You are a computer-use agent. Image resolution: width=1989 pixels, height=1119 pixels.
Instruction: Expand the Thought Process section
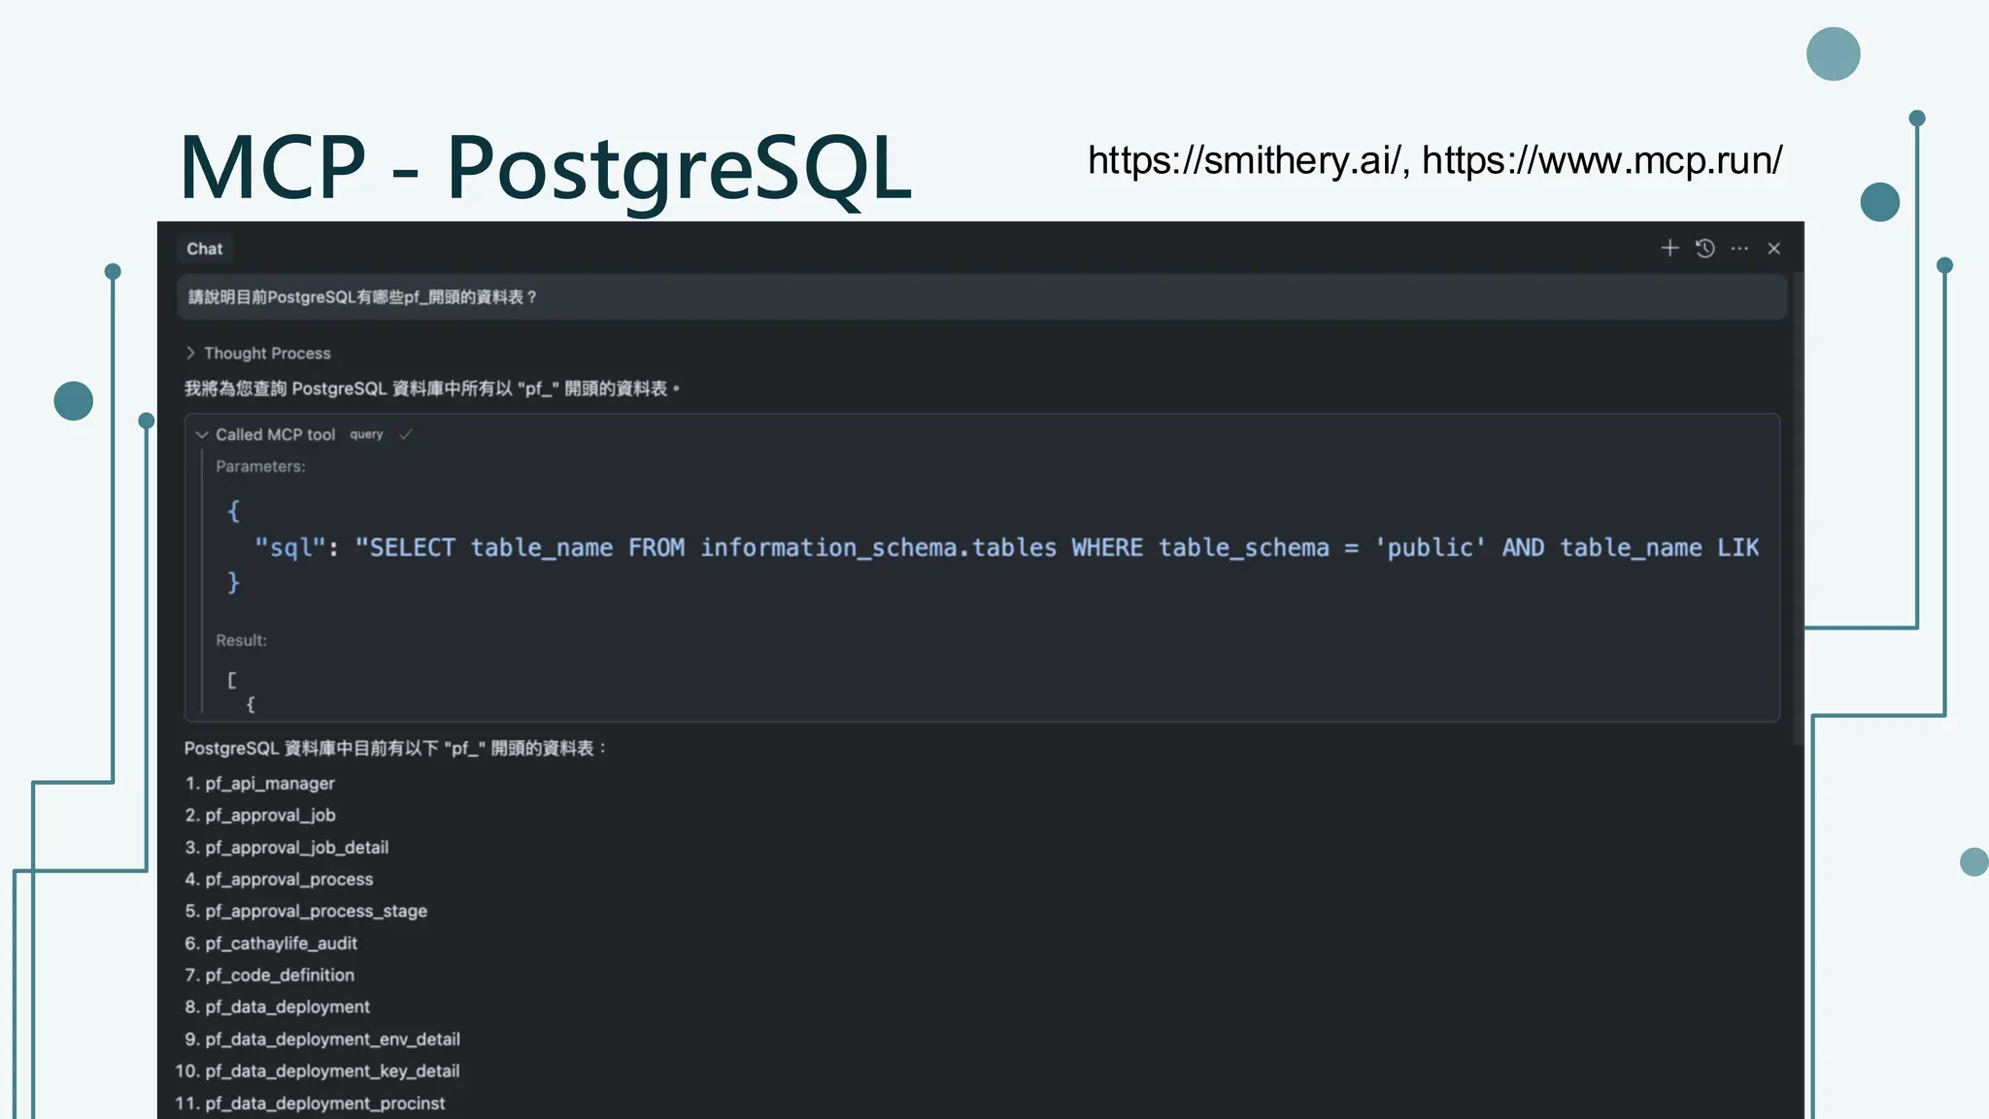click(258, 354)
